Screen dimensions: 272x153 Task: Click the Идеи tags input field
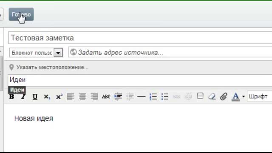tap(140, 80)
